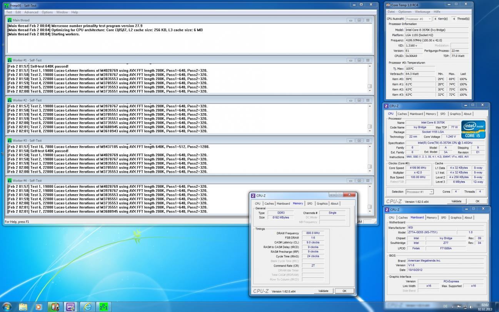Click the Worker #1 Self-Test window icon
Image resolution: width=499 pixels, height=312 pixels.
tap(10, 60)
